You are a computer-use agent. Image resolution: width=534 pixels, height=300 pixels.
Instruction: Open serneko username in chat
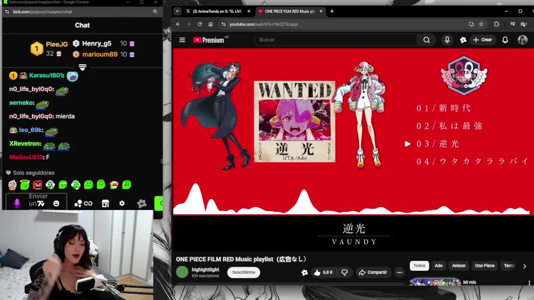(21, 102)
